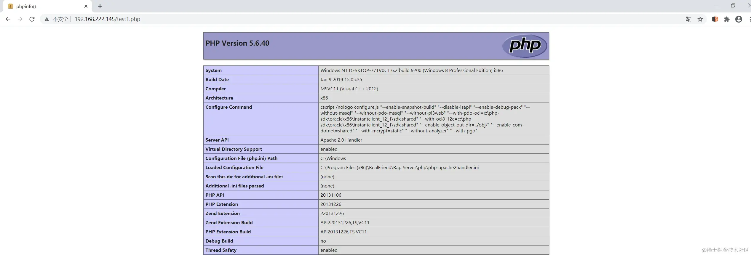Screen dimensions: 751x255
Task: Reload the phpinfo page
Action: 32,19
